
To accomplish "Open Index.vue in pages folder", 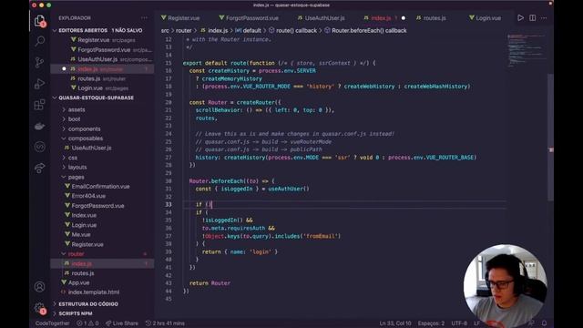I will tap(84, 215).
